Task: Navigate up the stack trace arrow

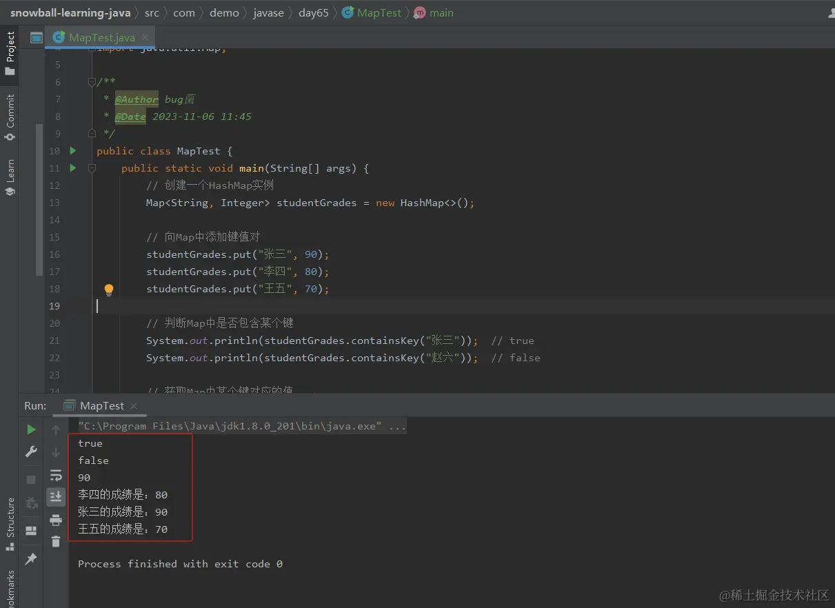Action: tap(56, 430)
